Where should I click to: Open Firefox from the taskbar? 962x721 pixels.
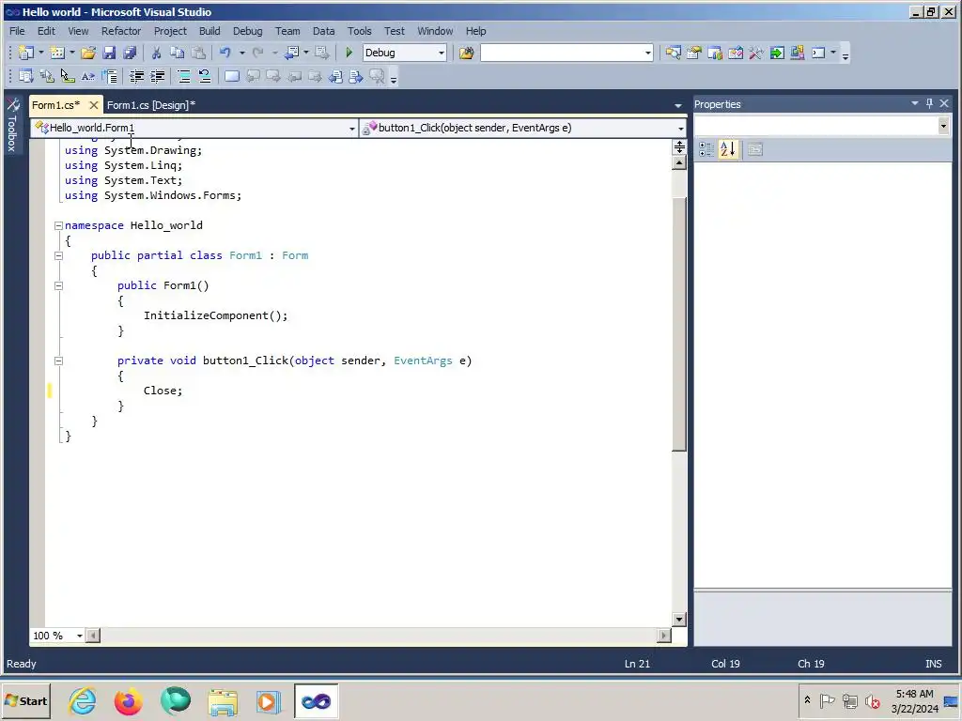click(128, 700)
